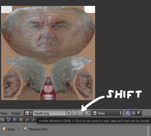The width and height of the screenshot is (151, 136).
Task: Click the head object breadcrumb
Action: pyautogui.click(x=8, y=129)
